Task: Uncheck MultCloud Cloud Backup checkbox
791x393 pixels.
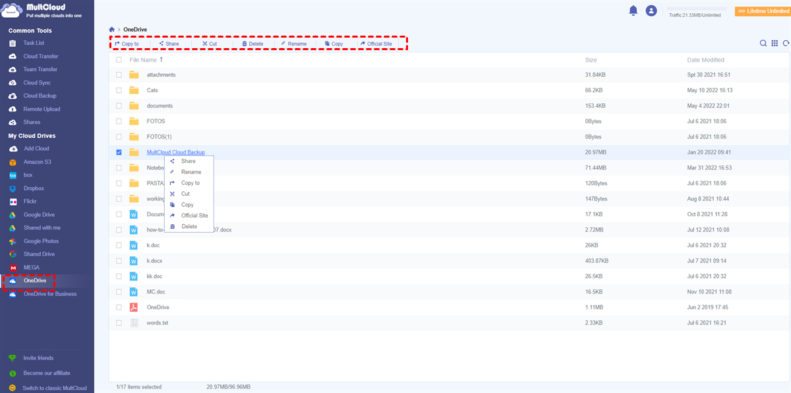Action: (x=119, y=152)
